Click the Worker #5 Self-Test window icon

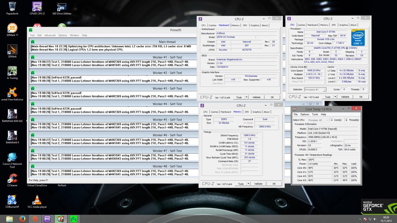click(33, 120)
